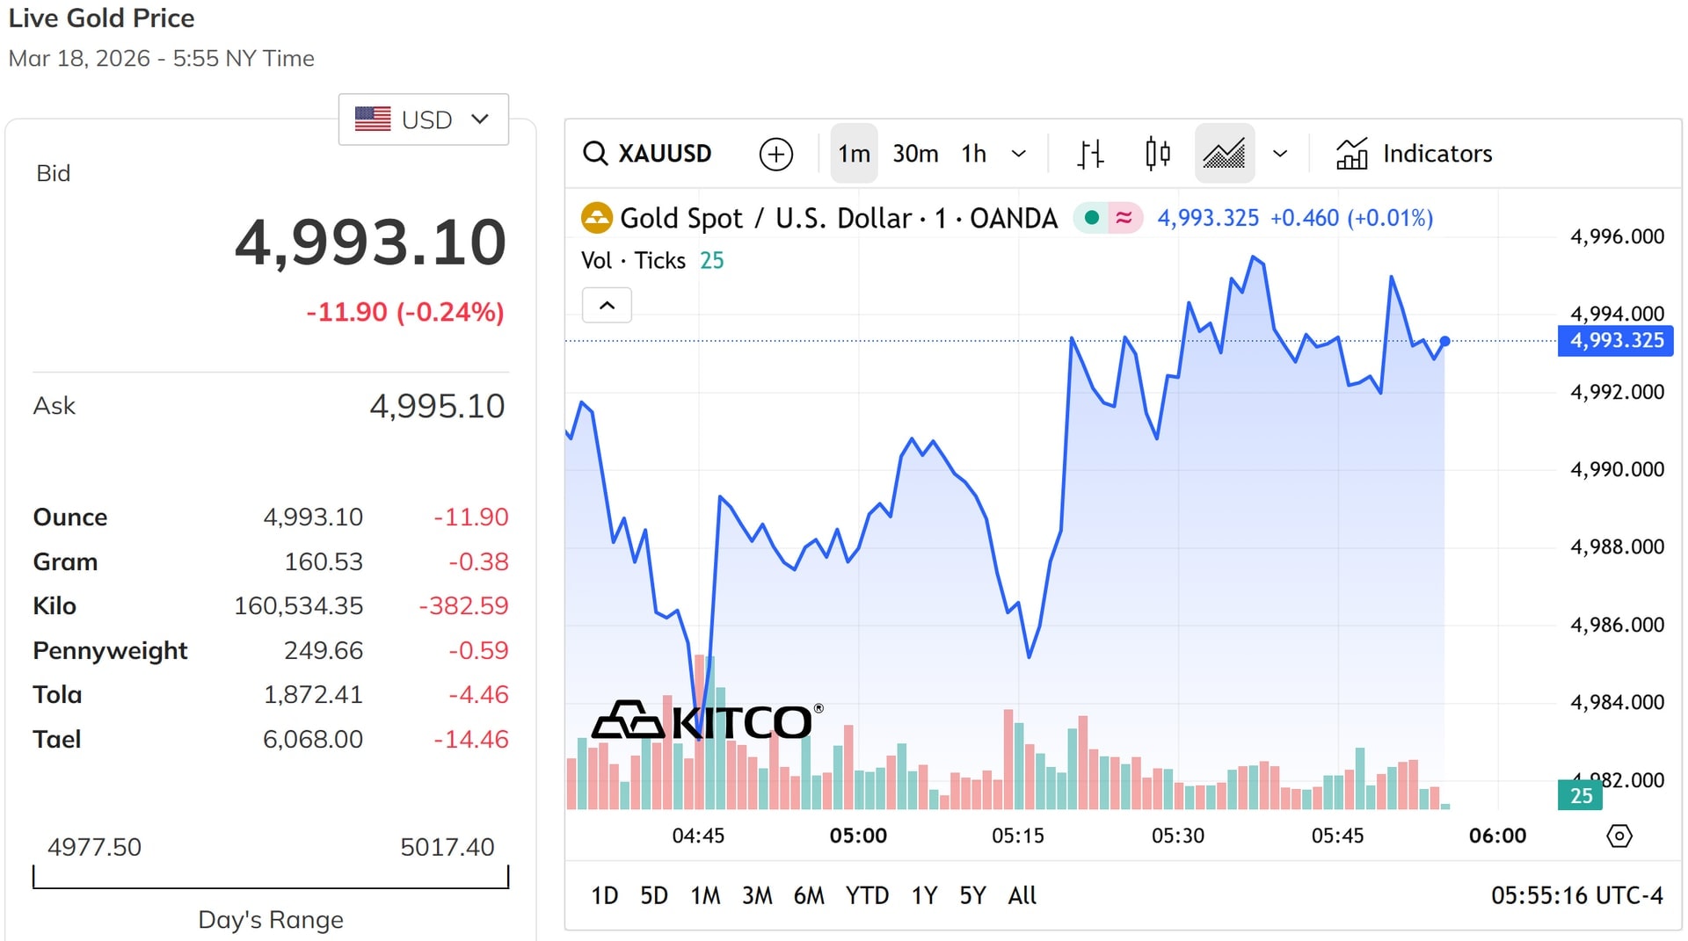Open the Indicators panel
Screen dimensions: 1688x941
1415,154
